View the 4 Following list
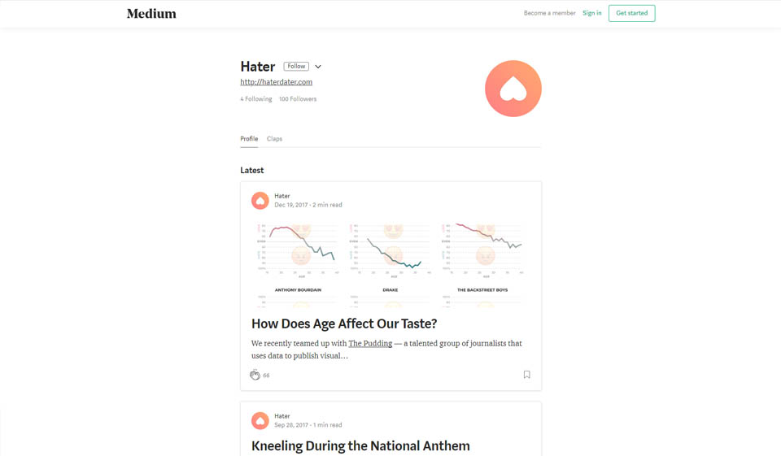The height and width of the screenshot is (456, 781). point(256,99)
